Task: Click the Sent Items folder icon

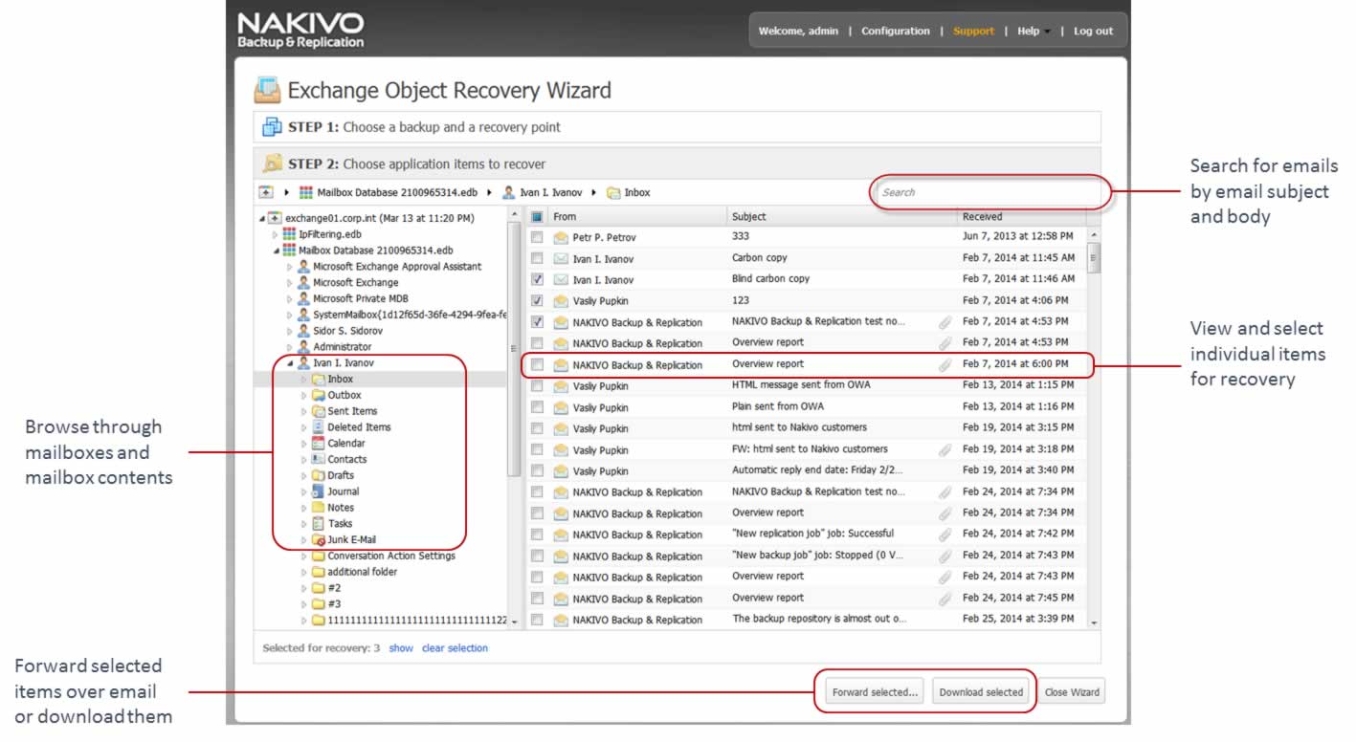Action: coord(319,411)
